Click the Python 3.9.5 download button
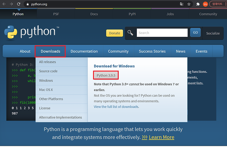Image resolution: width=227 pixels, height=148 pixels. click(x=106, y=75)
